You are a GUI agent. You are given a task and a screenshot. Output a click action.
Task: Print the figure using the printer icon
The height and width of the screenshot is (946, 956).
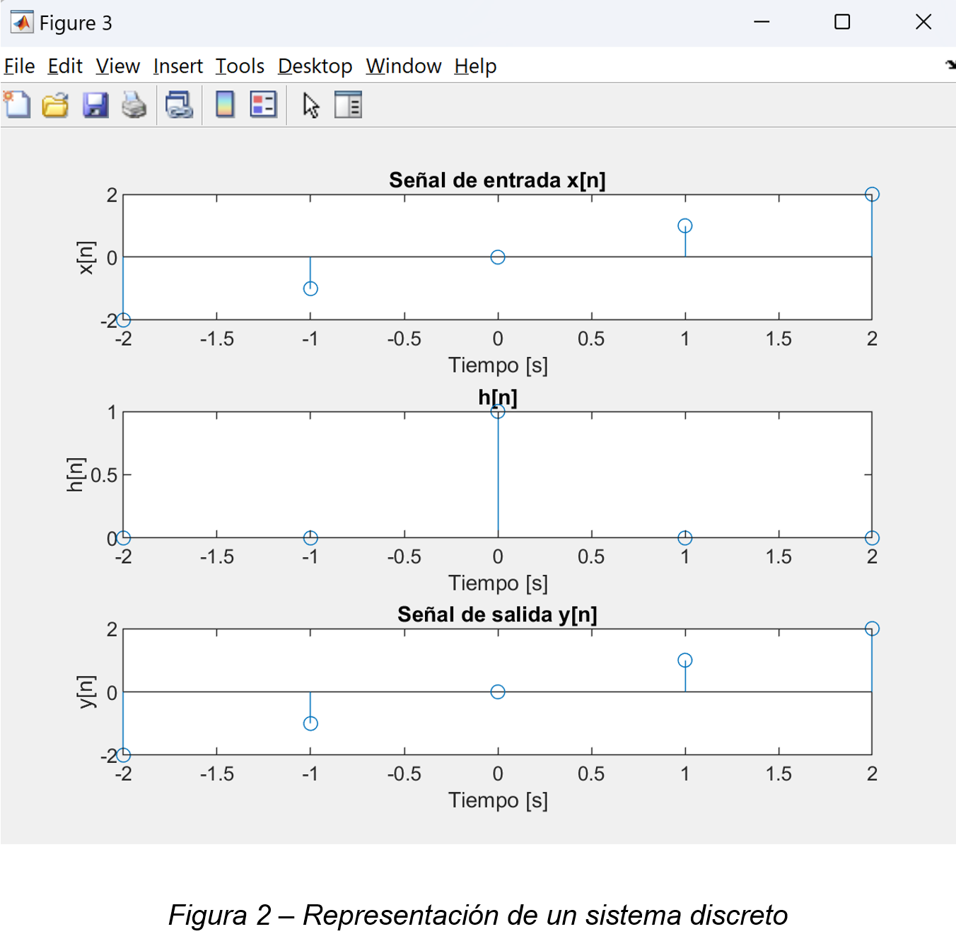(x=134, y=105)
